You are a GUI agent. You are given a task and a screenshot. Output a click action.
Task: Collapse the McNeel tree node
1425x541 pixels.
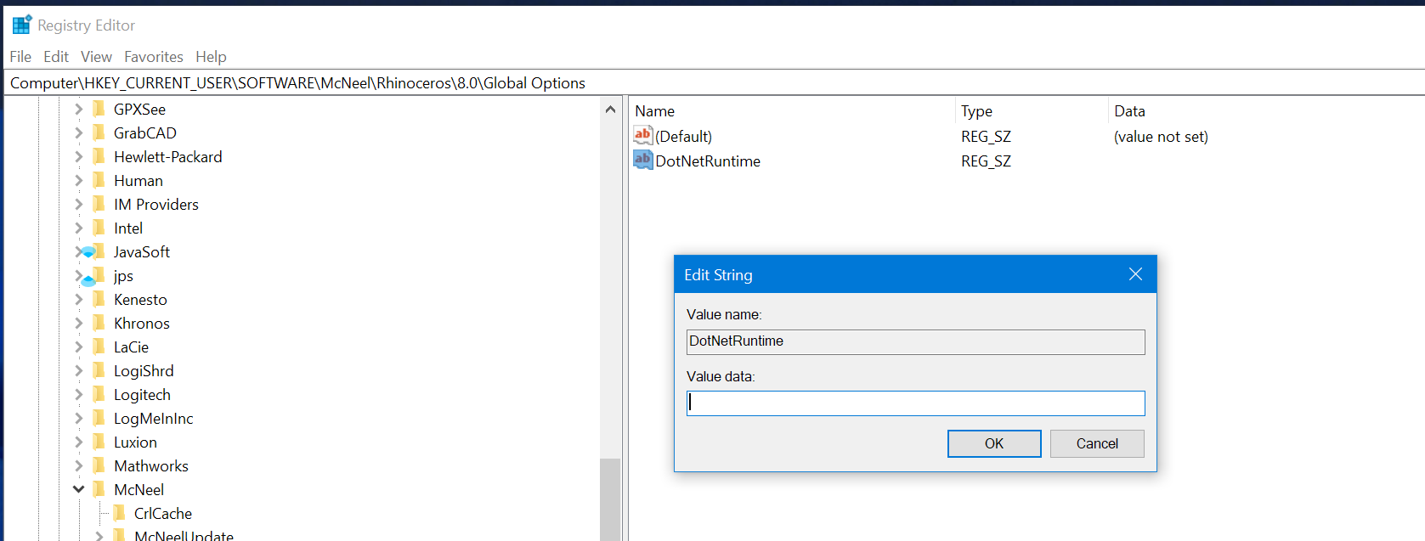coord(78,489)
